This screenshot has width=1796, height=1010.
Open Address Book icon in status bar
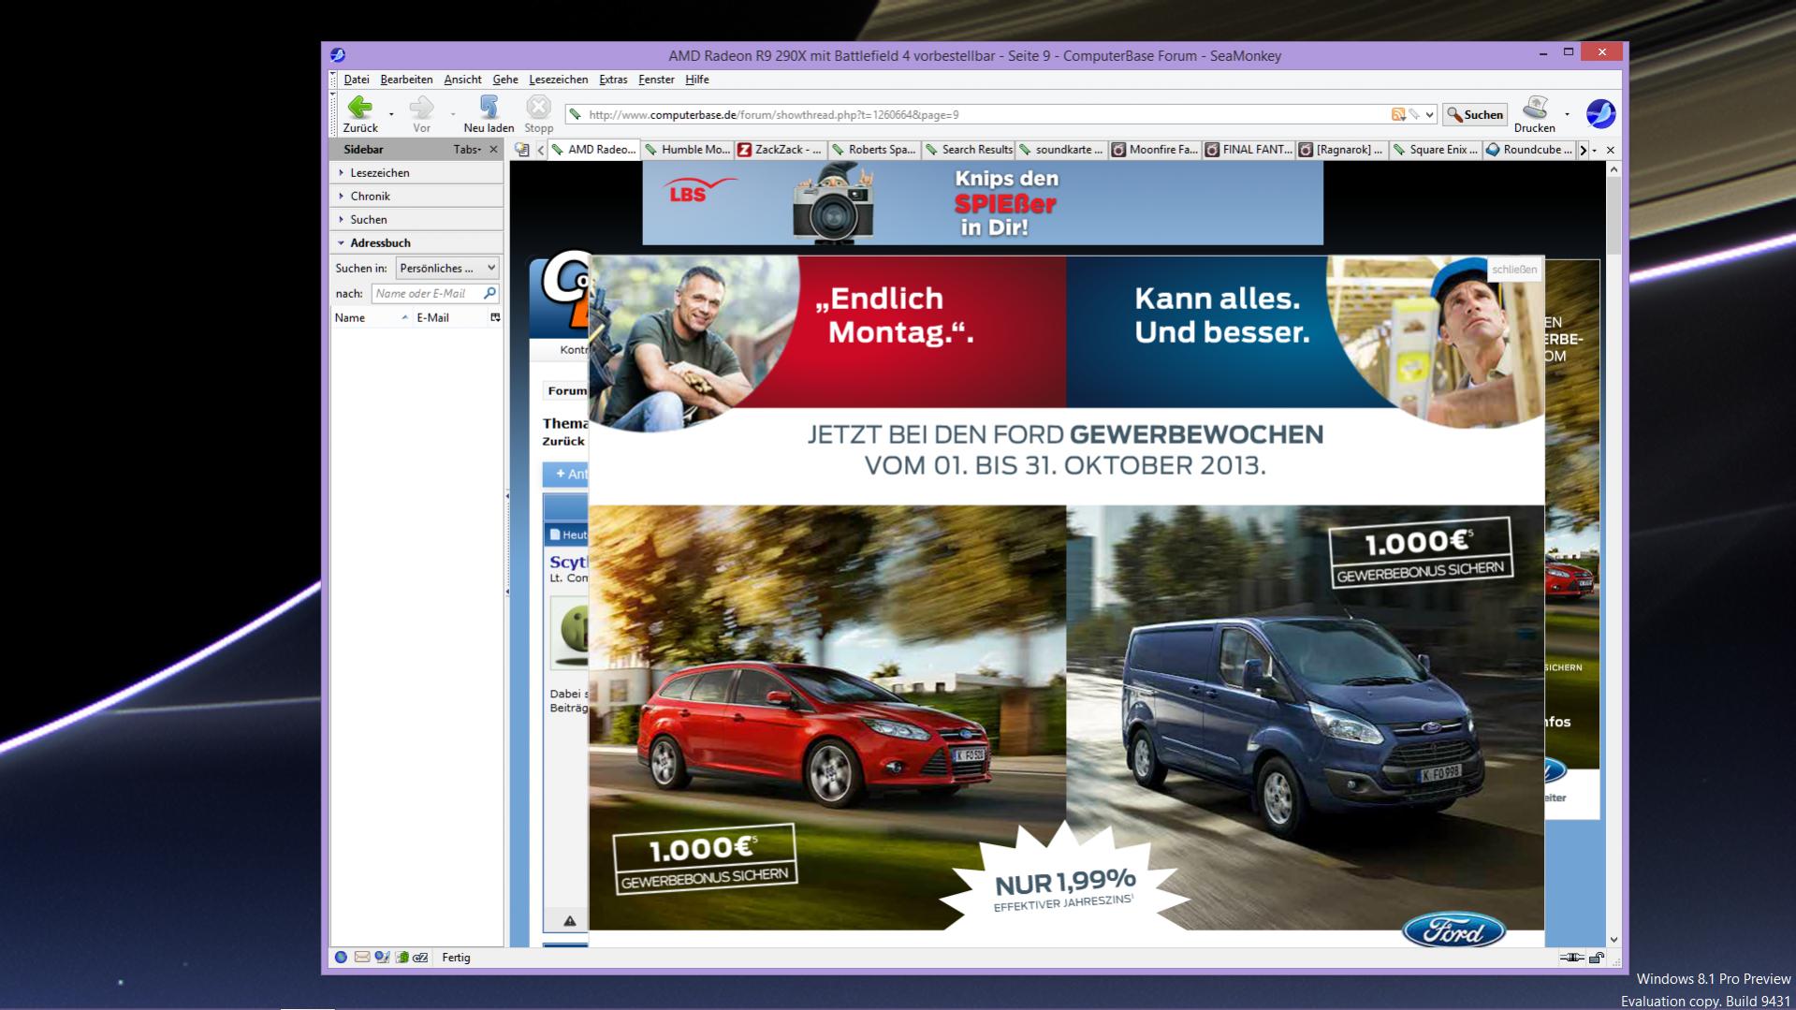click(402, 958)
